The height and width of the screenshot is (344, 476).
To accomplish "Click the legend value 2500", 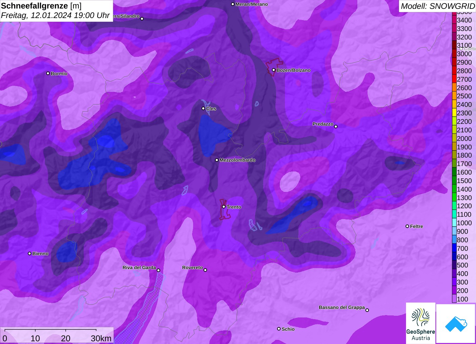I will [464, 96].
